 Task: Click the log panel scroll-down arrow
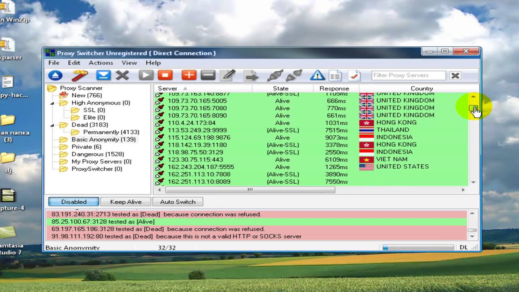[x=472, y=236]
